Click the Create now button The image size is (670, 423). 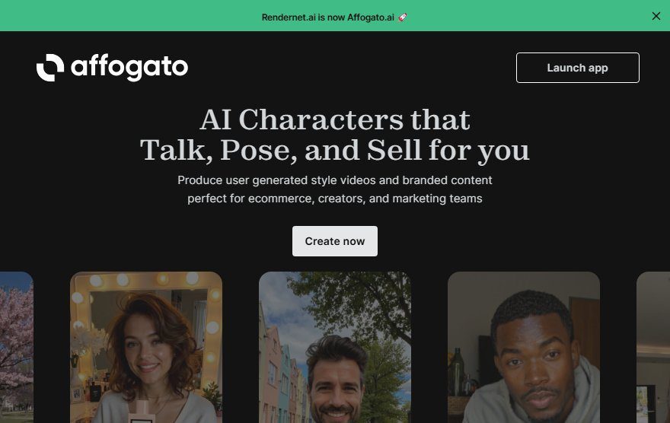334,241
